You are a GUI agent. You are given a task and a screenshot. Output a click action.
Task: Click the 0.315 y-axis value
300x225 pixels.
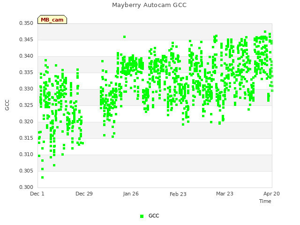[x=26, y=138]
